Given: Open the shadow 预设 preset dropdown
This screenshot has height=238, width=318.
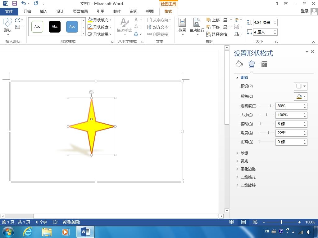Looking at the screenshot, I should 300,86.
